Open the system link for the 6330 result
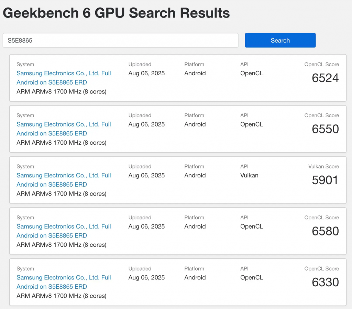Image resolution: width=352 pixels, height=309 pixels. (64, 282)
